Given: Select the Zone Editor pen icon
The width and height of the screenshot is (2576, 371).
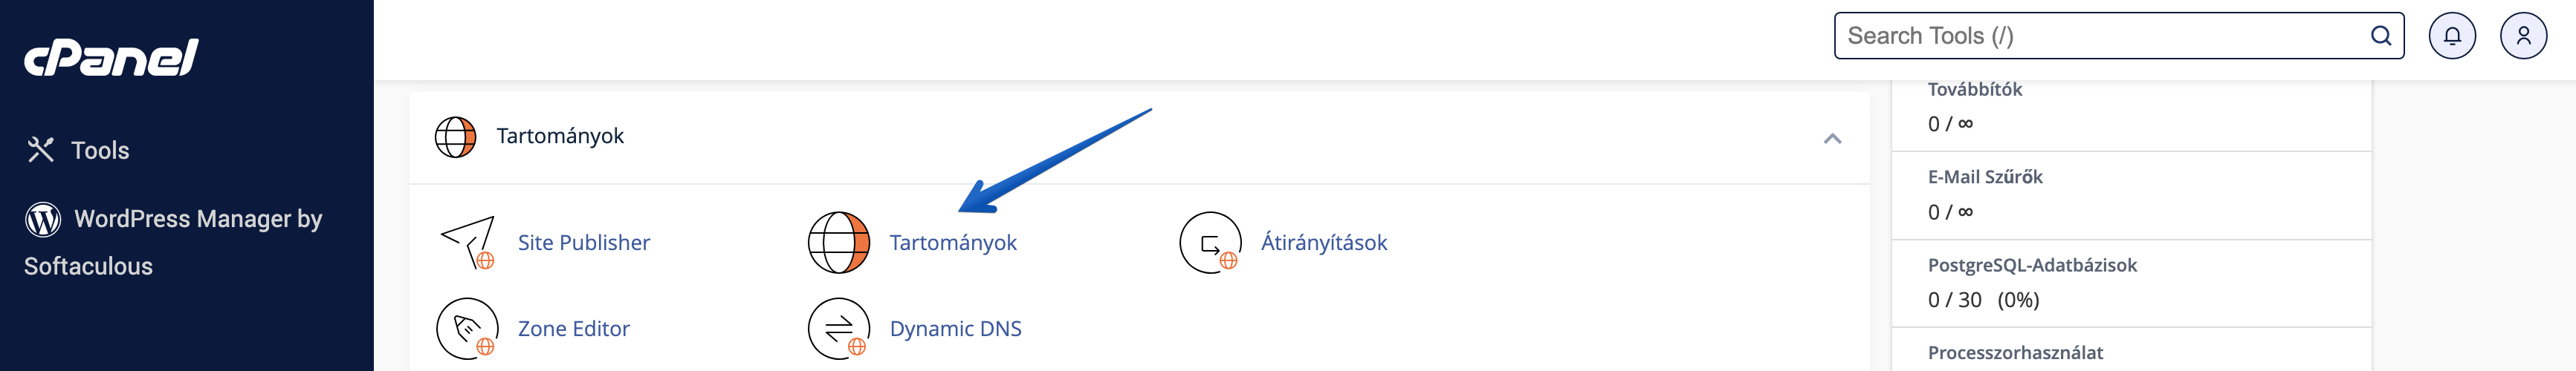Looking at the screenshot, I should click(468, 328).
